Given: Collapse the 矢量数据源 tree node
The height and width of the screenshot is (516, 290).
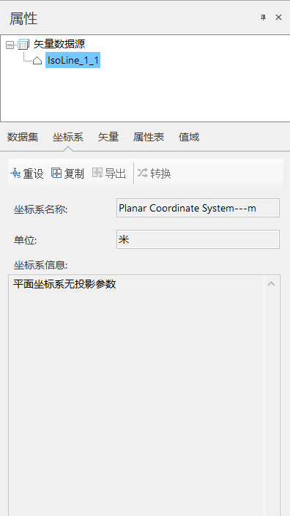Looking at the screenshot, I should click(x=10, y=45).
